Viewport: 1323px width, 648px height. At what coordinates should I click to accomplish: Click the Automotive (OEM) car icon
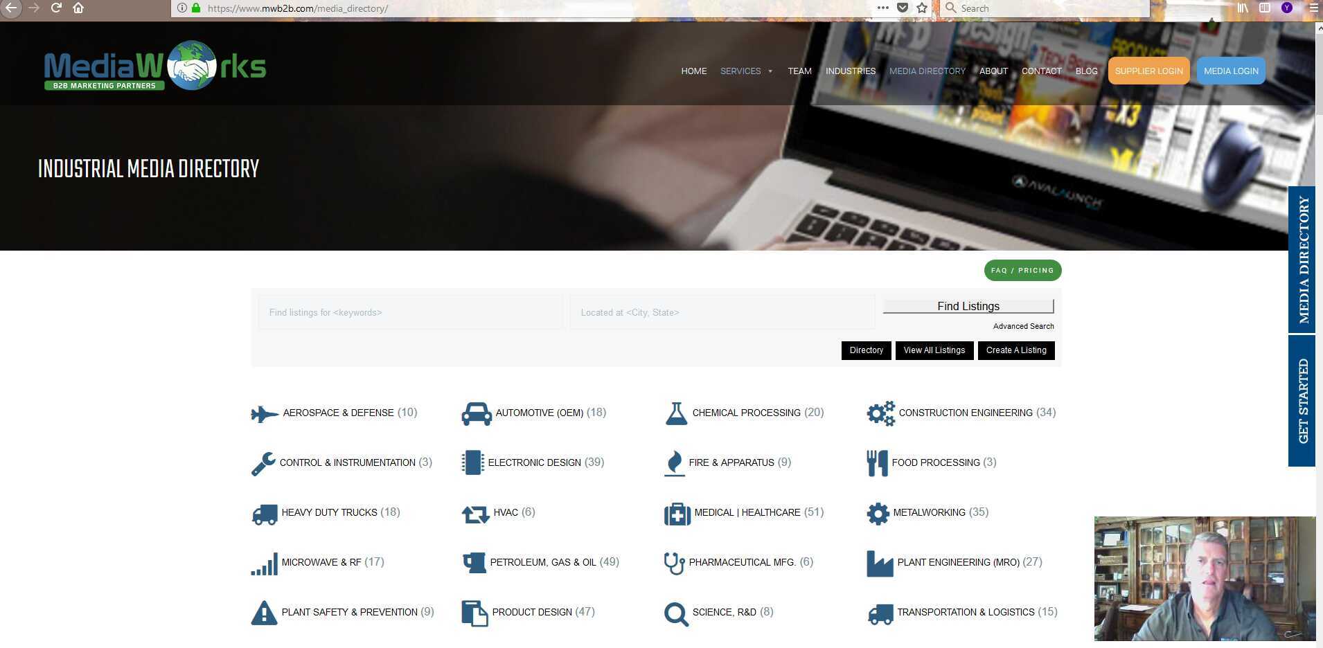click(x=477, y=414)
